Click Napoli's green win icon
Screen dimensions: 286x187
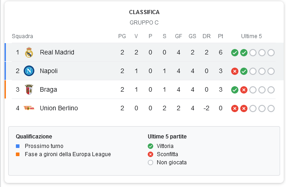[x=244, y=71]
